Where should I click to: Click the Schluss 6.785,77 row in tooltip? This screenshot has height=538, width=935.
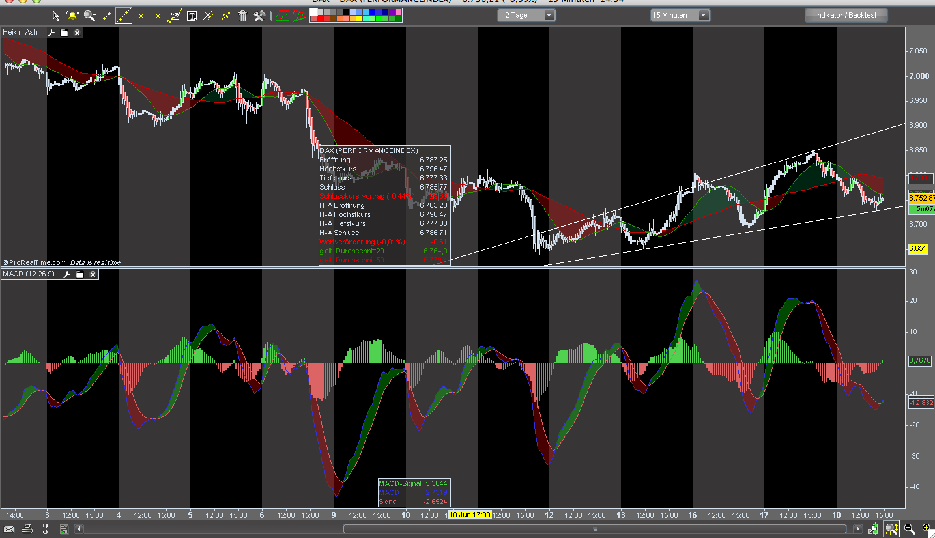coord(383,187)
